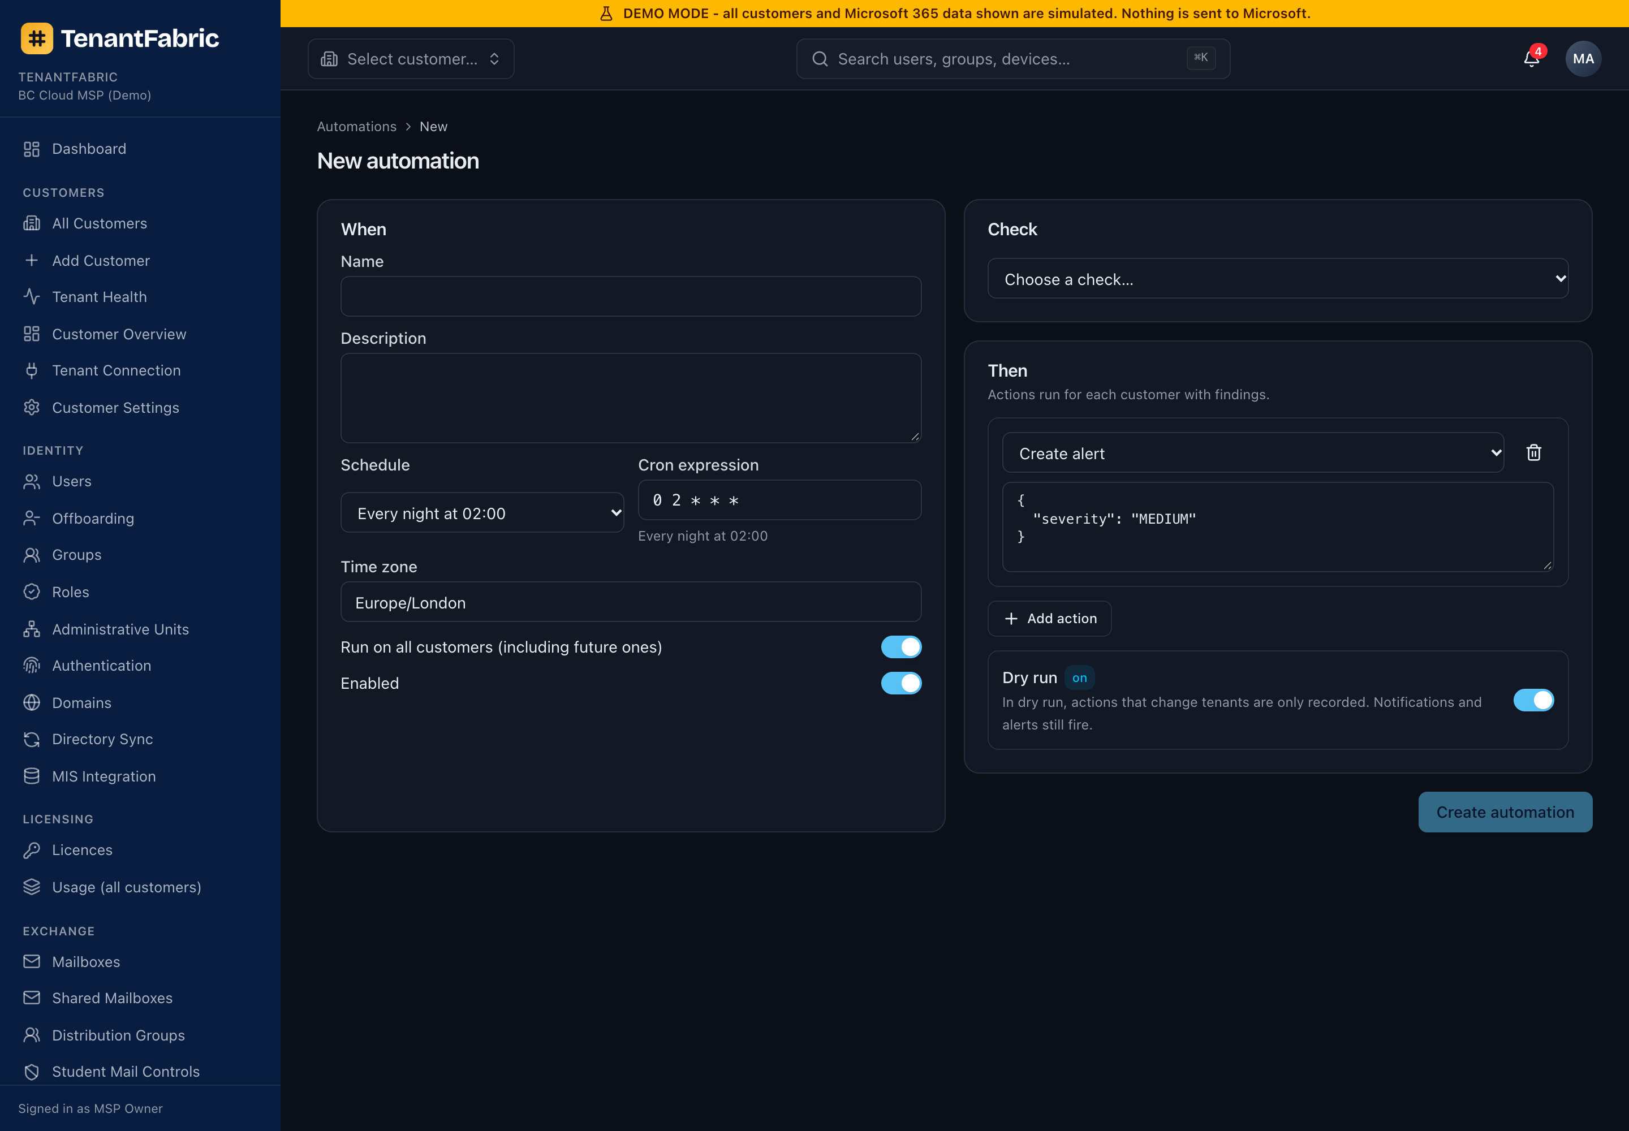Delete the Create alert action with trash icon
Image resolution: width=1629 pixels, height=1131 pixels.
[1534, 452]
